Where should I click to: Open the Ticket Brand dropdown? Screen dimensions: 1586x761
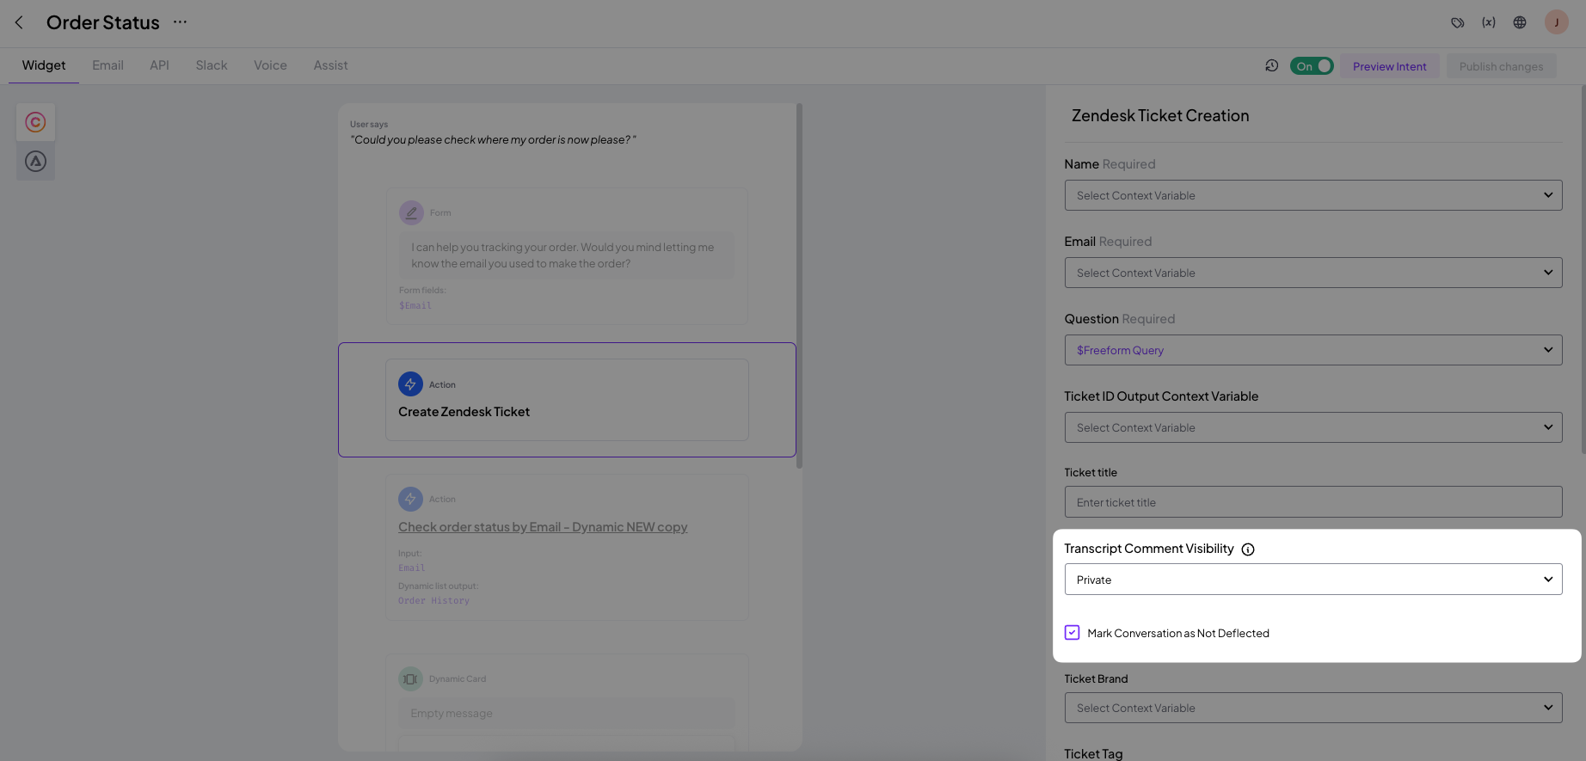click(1313, 708)
